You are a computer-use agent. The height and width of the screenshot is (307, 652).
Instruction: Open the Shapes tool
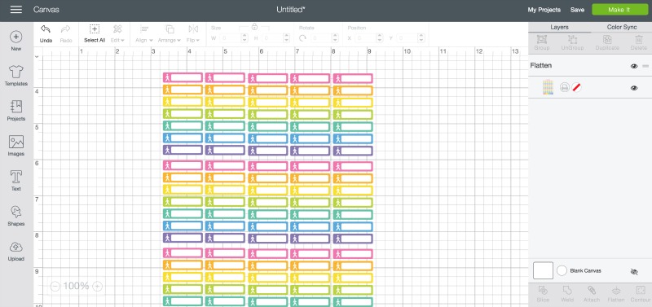point(16,212)
